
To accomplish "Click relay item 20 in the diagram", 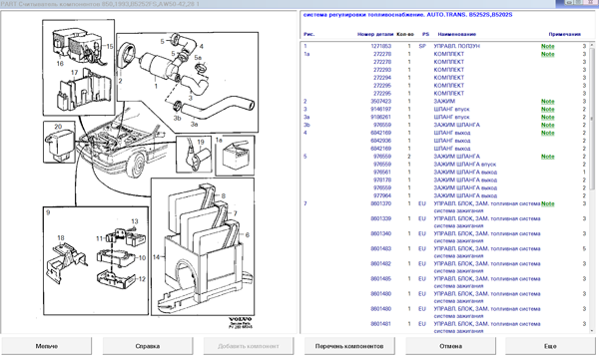I will pos(59,142).
